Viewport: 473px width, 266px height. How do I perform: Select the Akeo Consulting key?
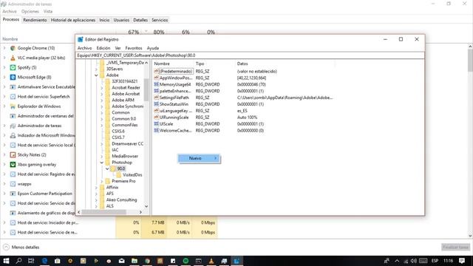(121, 199)
